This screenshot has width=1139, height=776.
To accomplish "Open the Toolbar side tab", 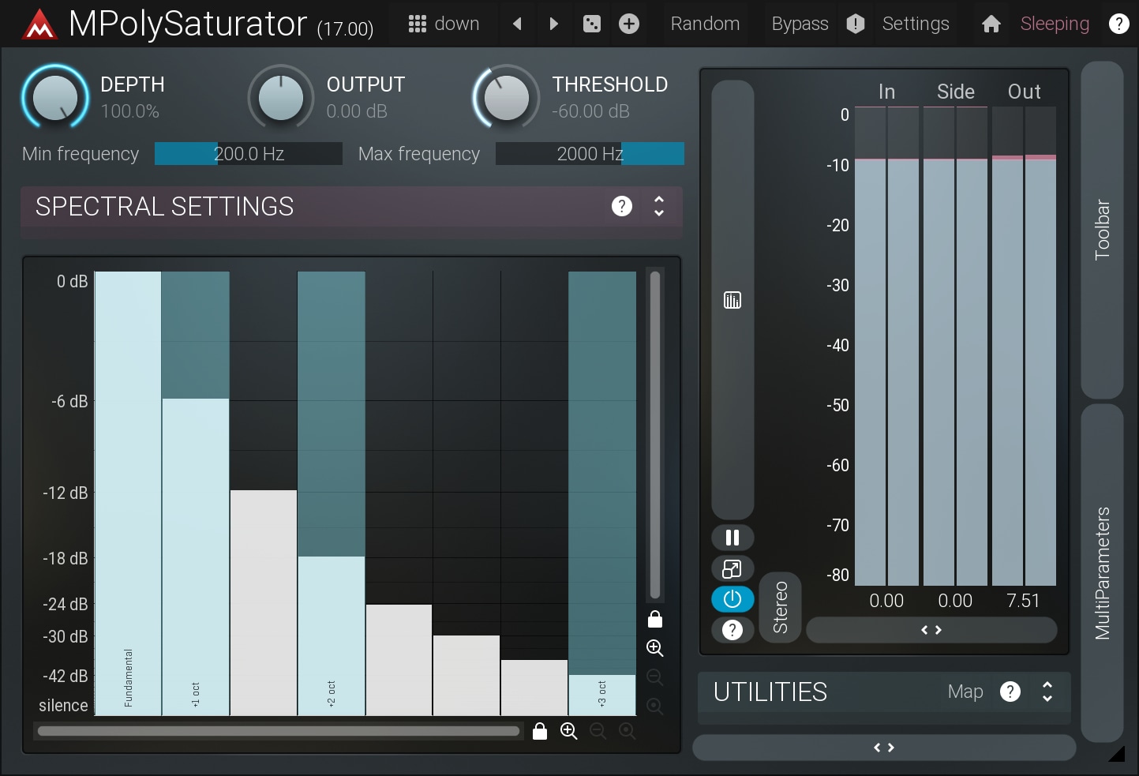I will 1102,229.
